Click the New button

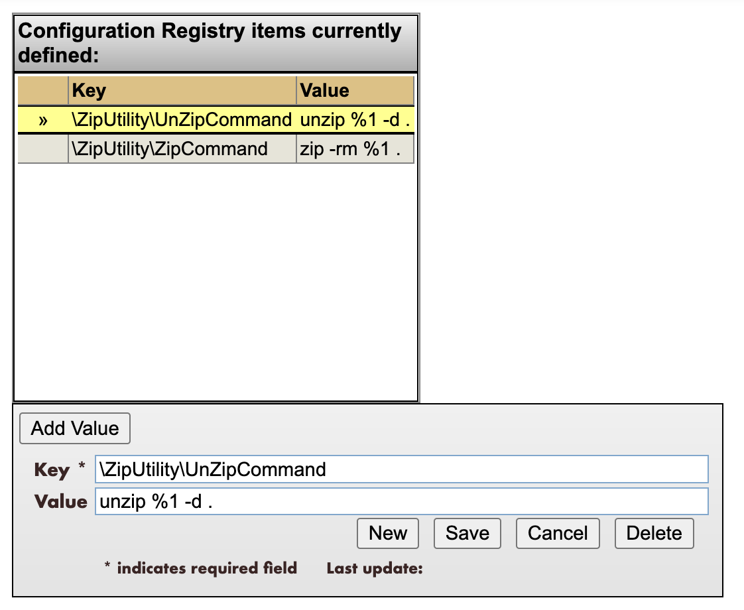(388, 534)
